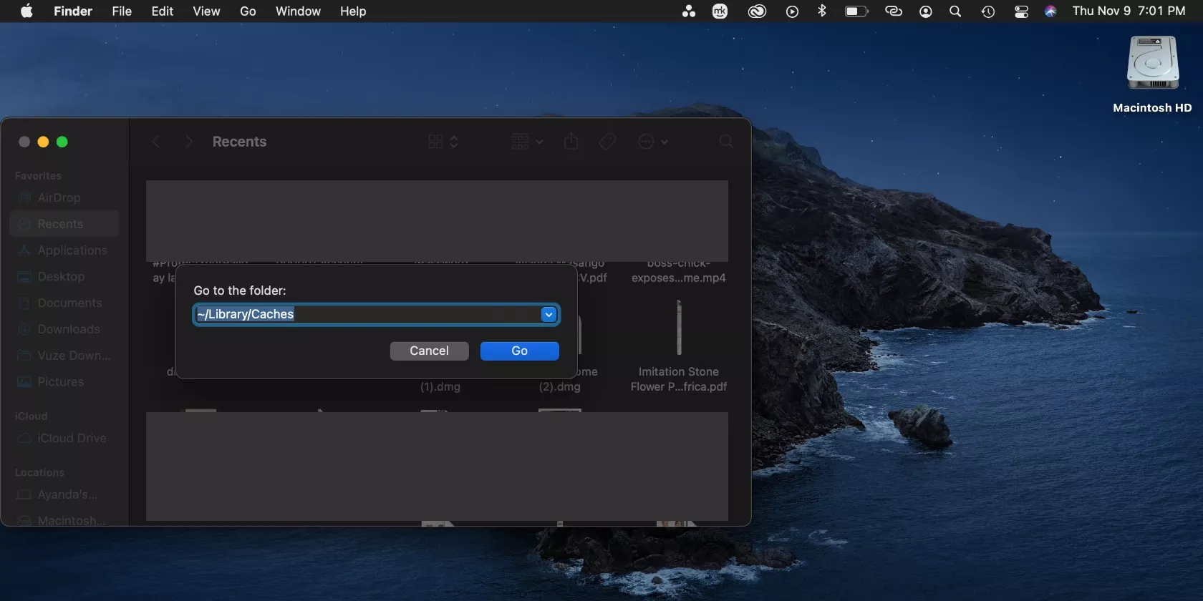Open the Window menu
Image resolution: width=1203 pixels, height=601 pixels.
point(298,11)
